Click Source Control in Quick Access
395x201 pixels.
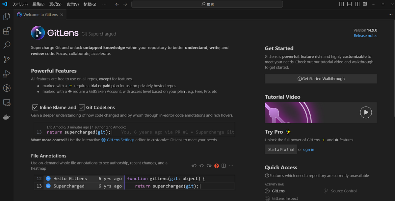pos(344,191)
